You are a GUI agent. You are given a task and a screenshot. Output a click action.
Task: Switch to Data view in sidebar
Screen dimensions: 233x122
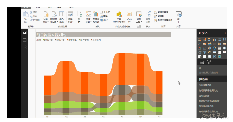click(x=24, y=40)
